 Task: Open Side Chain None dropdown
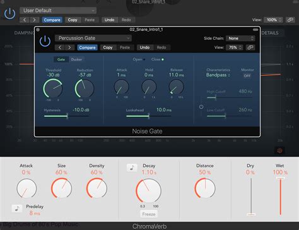240,39
